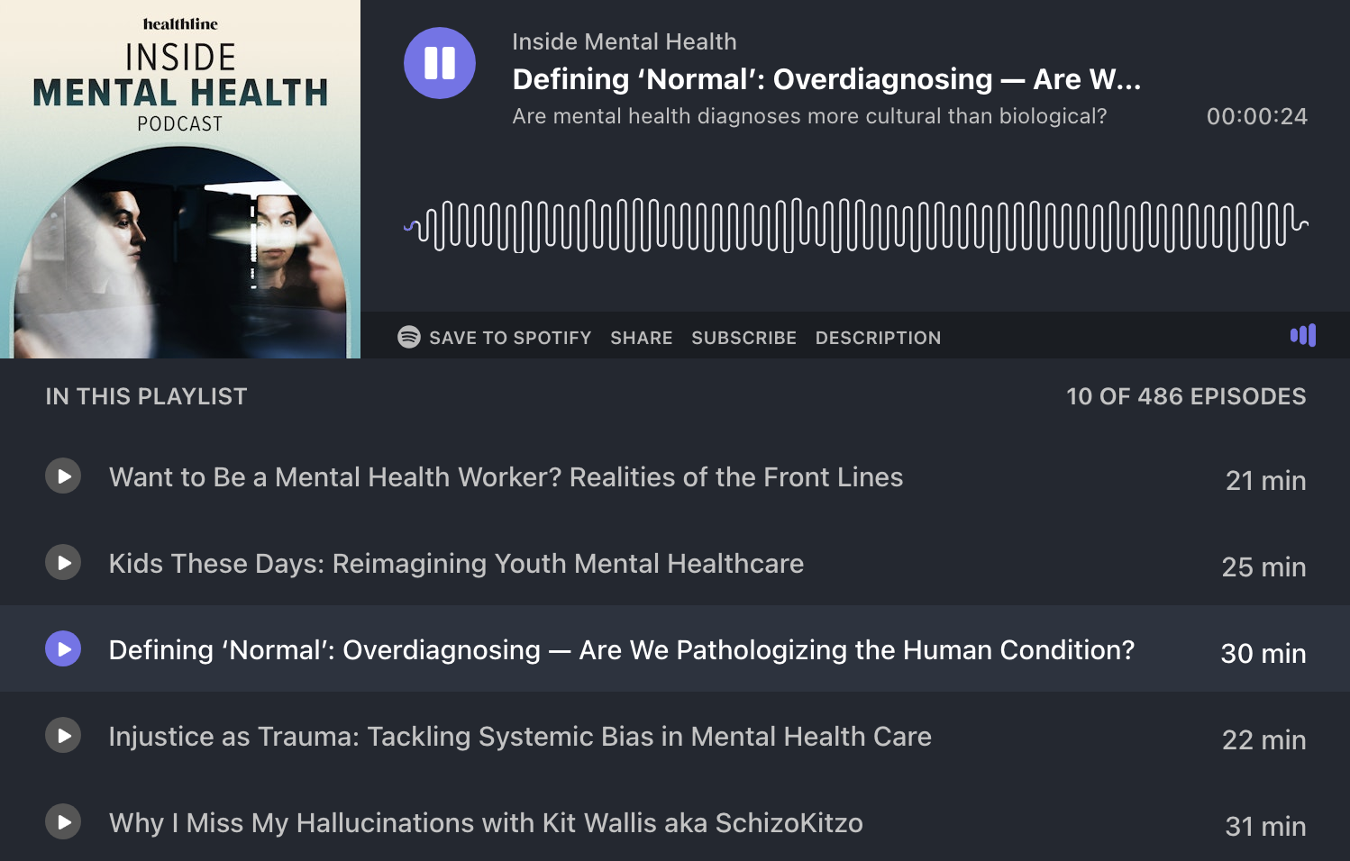
Task: Click the '21 min' duration
Action: 1266,481
